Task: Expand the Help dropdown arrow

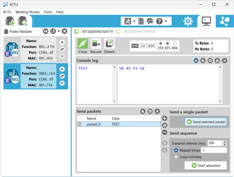Action: [166, 21]
